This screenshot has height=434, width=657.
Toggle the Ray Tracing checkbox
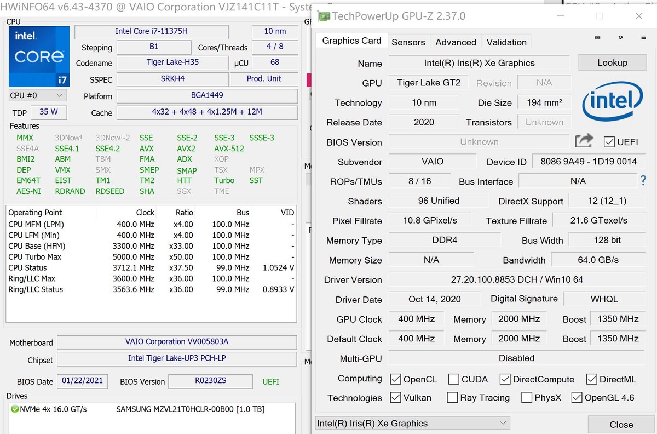pos(452,398)
